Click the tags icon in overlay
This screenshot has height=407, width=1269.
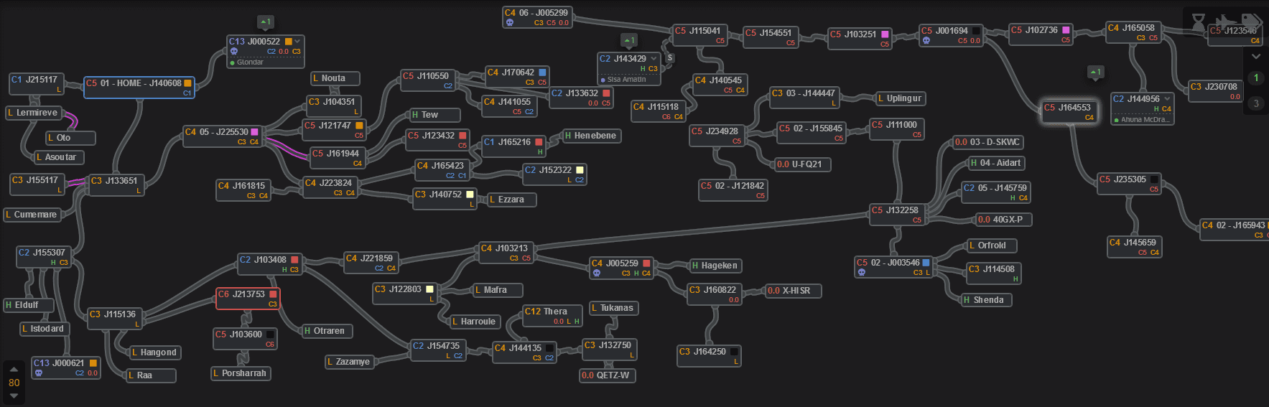[x=1251, y=22]
